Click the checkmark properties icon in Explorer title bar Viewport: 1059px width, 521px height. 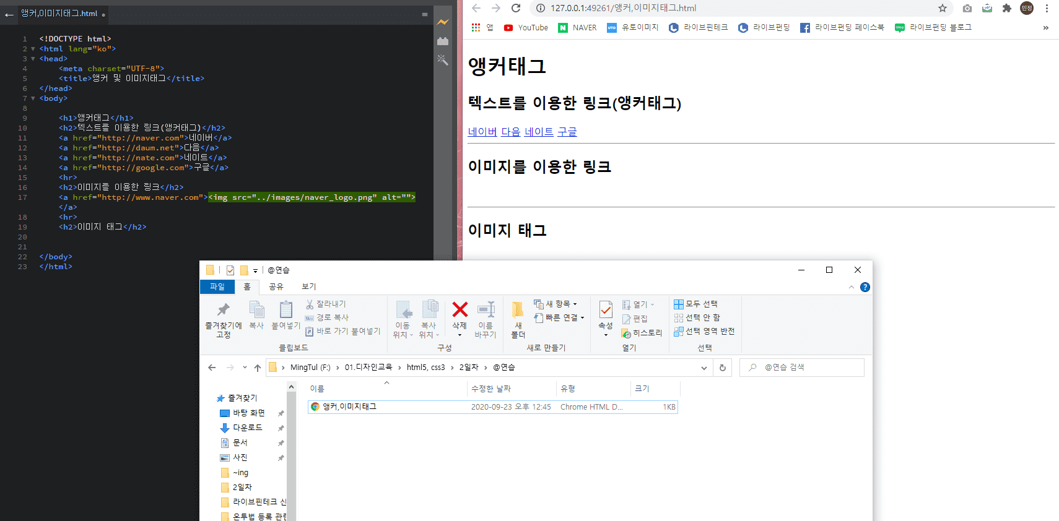coord(230,270)
